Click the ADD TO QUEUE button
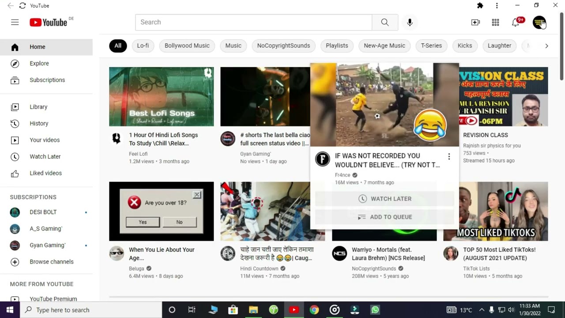 click(x=384, y=217)
